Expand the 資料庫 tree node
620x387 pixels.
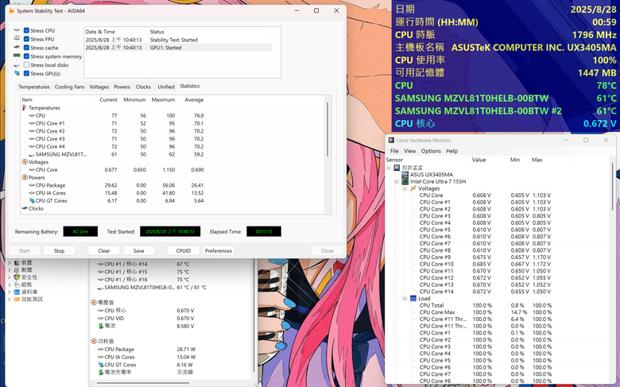10,292
